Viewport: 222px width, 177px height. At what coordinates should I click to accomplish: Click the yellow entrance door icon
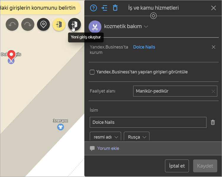pyautogui.click(x=59, y=25)
